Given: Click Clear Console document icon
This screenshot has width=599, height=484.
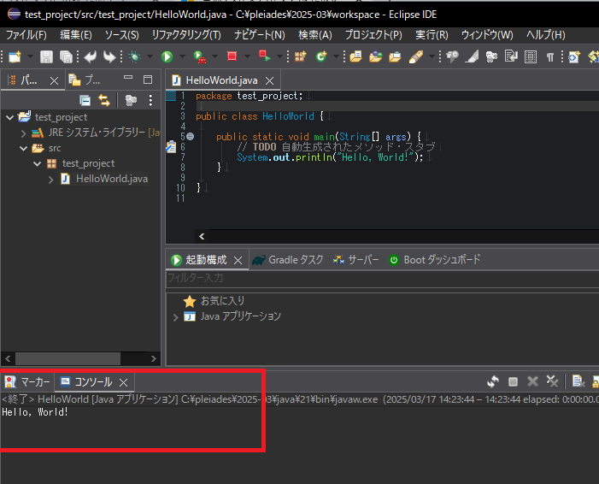Looking at the screenshot, I should [578, 381].
